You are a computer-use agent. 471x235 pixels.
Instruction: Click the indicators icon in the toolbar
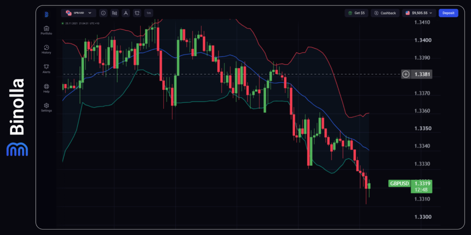tap(137, 13)
